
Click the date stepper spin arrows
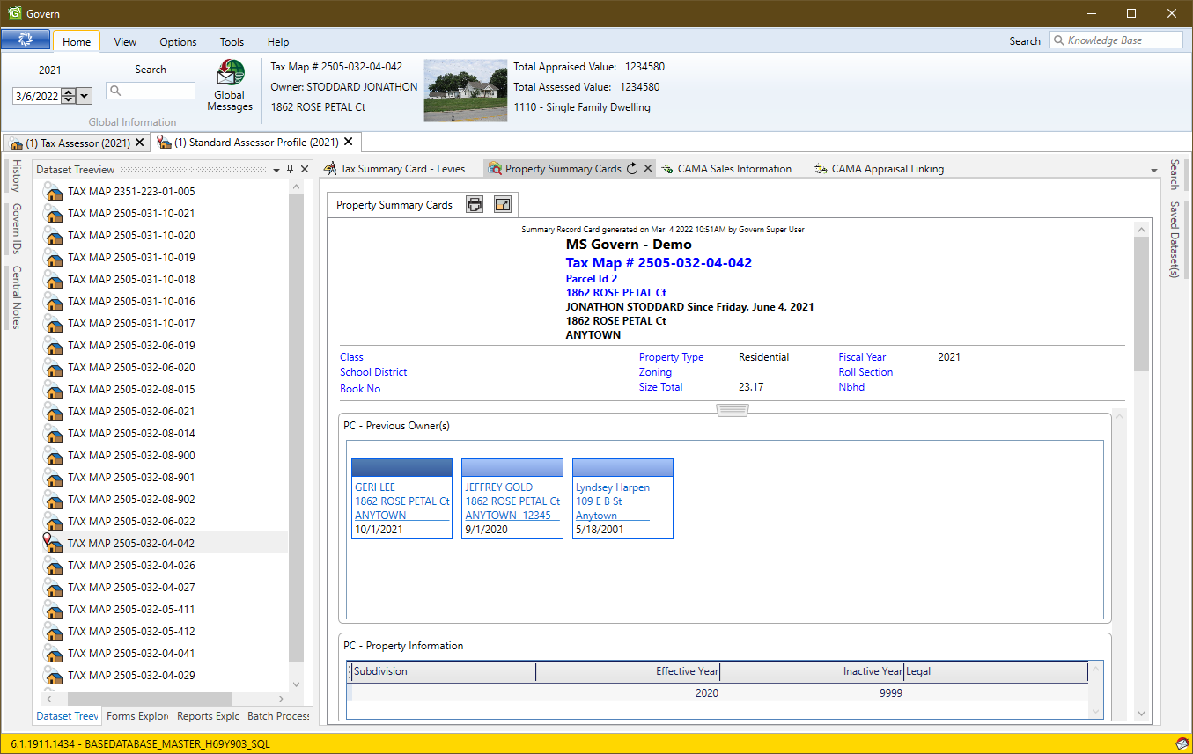(69, 96)
